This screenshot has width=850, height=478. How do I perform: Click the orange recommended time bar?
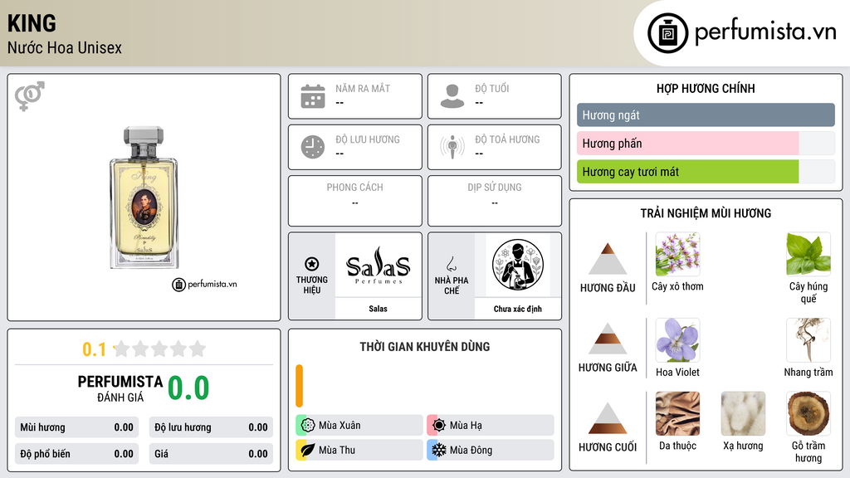pos(299,386)
